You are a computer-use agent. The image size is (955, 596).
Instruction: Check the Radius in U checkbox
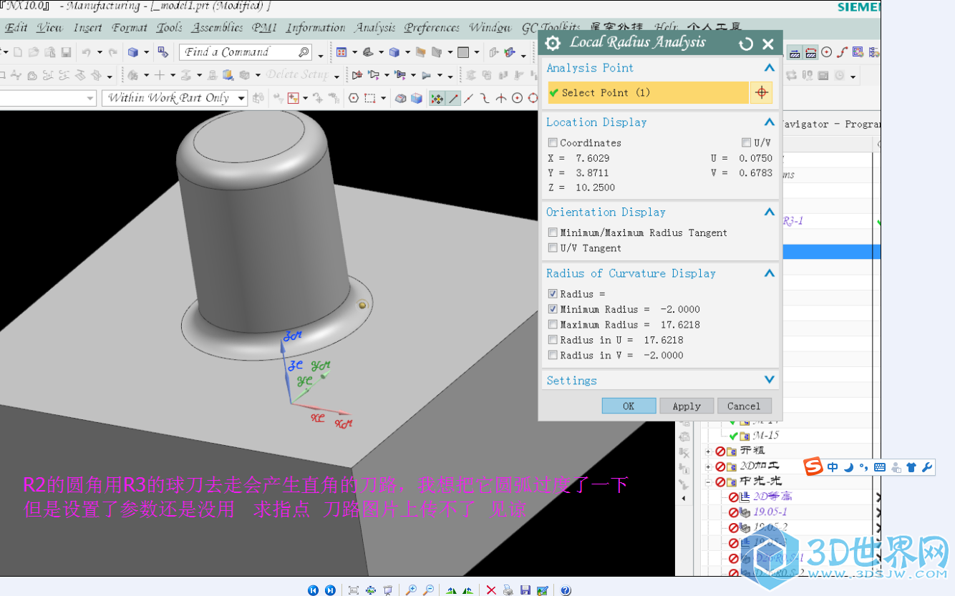point(552,340)
